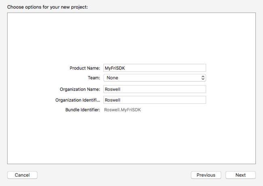Go back with the Previous button
The image size is (263, 186).
pyautogui.click(x=206, y=175)
